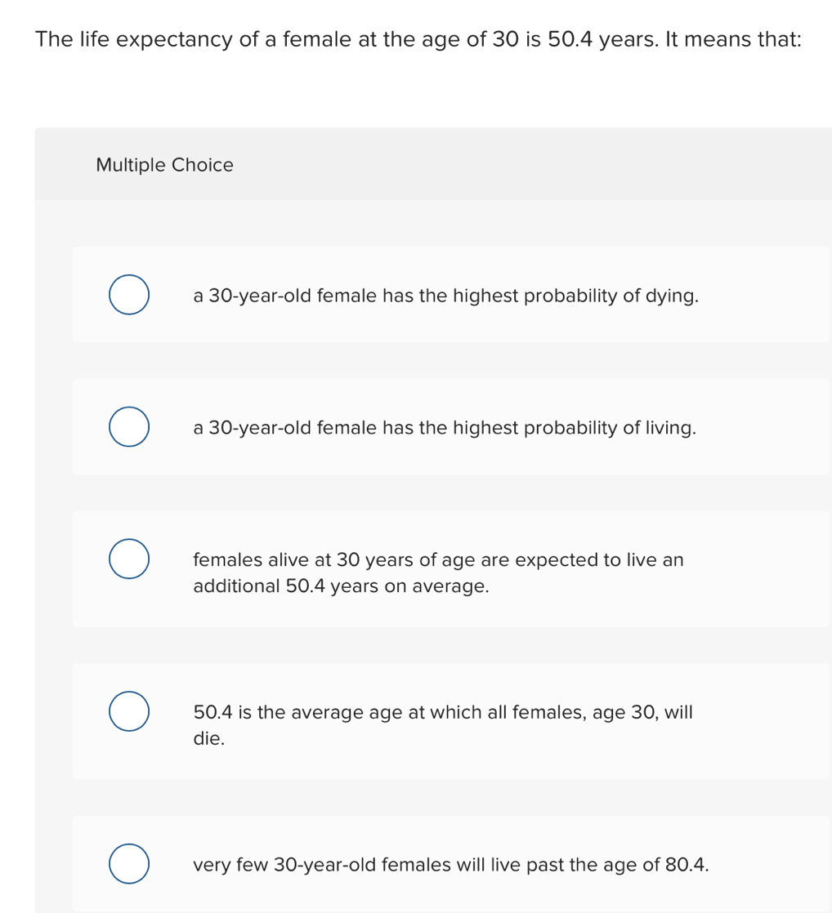Choose radio for 'additional 50.4 years on average'

tap(129, 559)
